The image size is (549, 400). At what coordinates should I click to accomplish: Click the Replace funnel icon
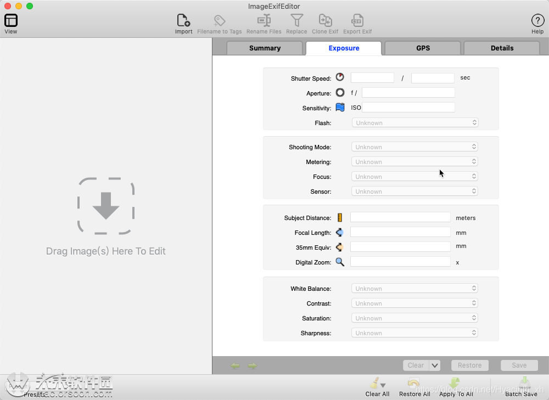click(296, 20)
